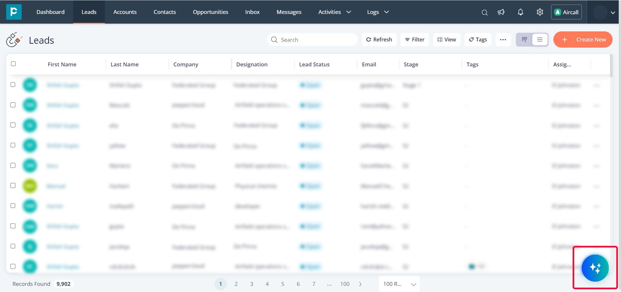The height and width of the screenshot is (292, 621).
Task: Open the Accounts tab
Action: click(125, 12)
